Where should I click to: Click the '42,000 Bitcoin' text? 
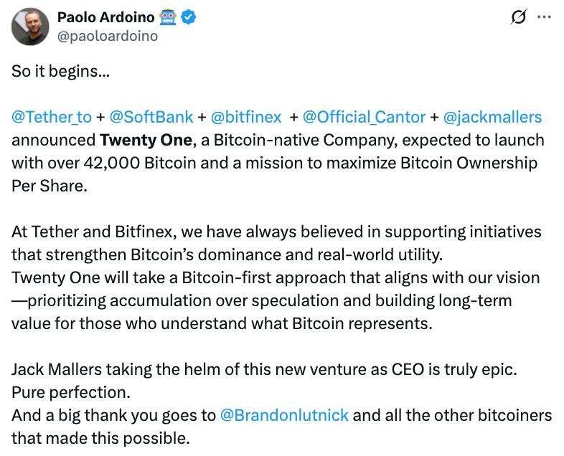click(140, 163)
